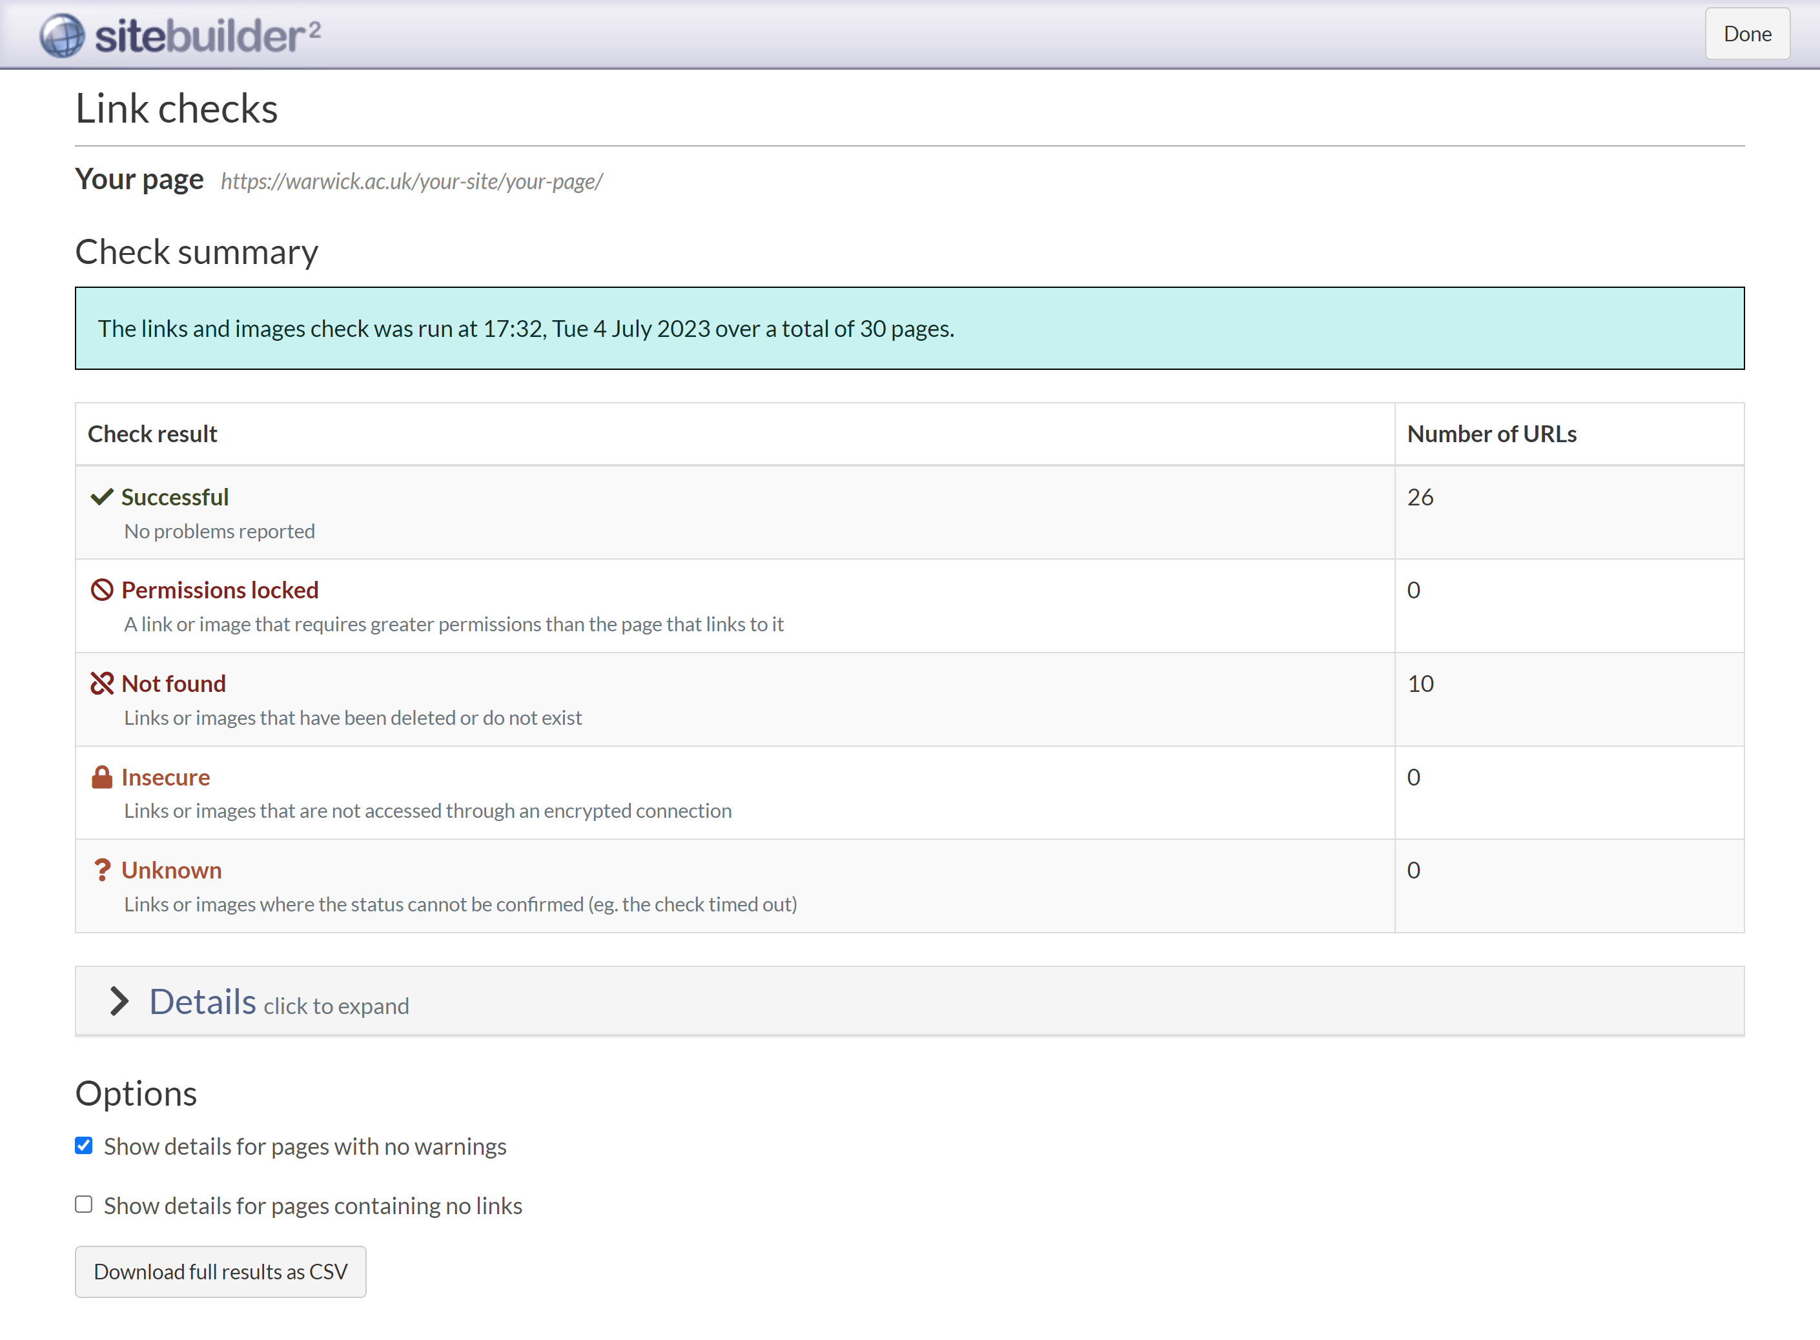Screen dimensions: 1820x1340
Task: Click the Unknown question mark icon
Action: (x=101, y=869)
